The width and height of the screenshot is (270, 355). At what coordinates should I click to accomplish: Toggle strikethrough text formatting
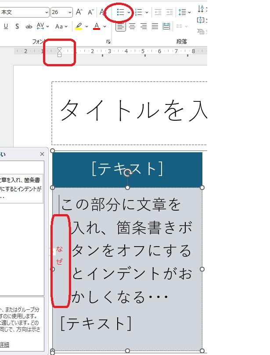click(29, 27)
